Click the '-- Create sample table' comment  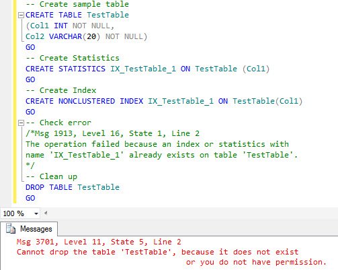pyautogui.click(x=77, y=4)
